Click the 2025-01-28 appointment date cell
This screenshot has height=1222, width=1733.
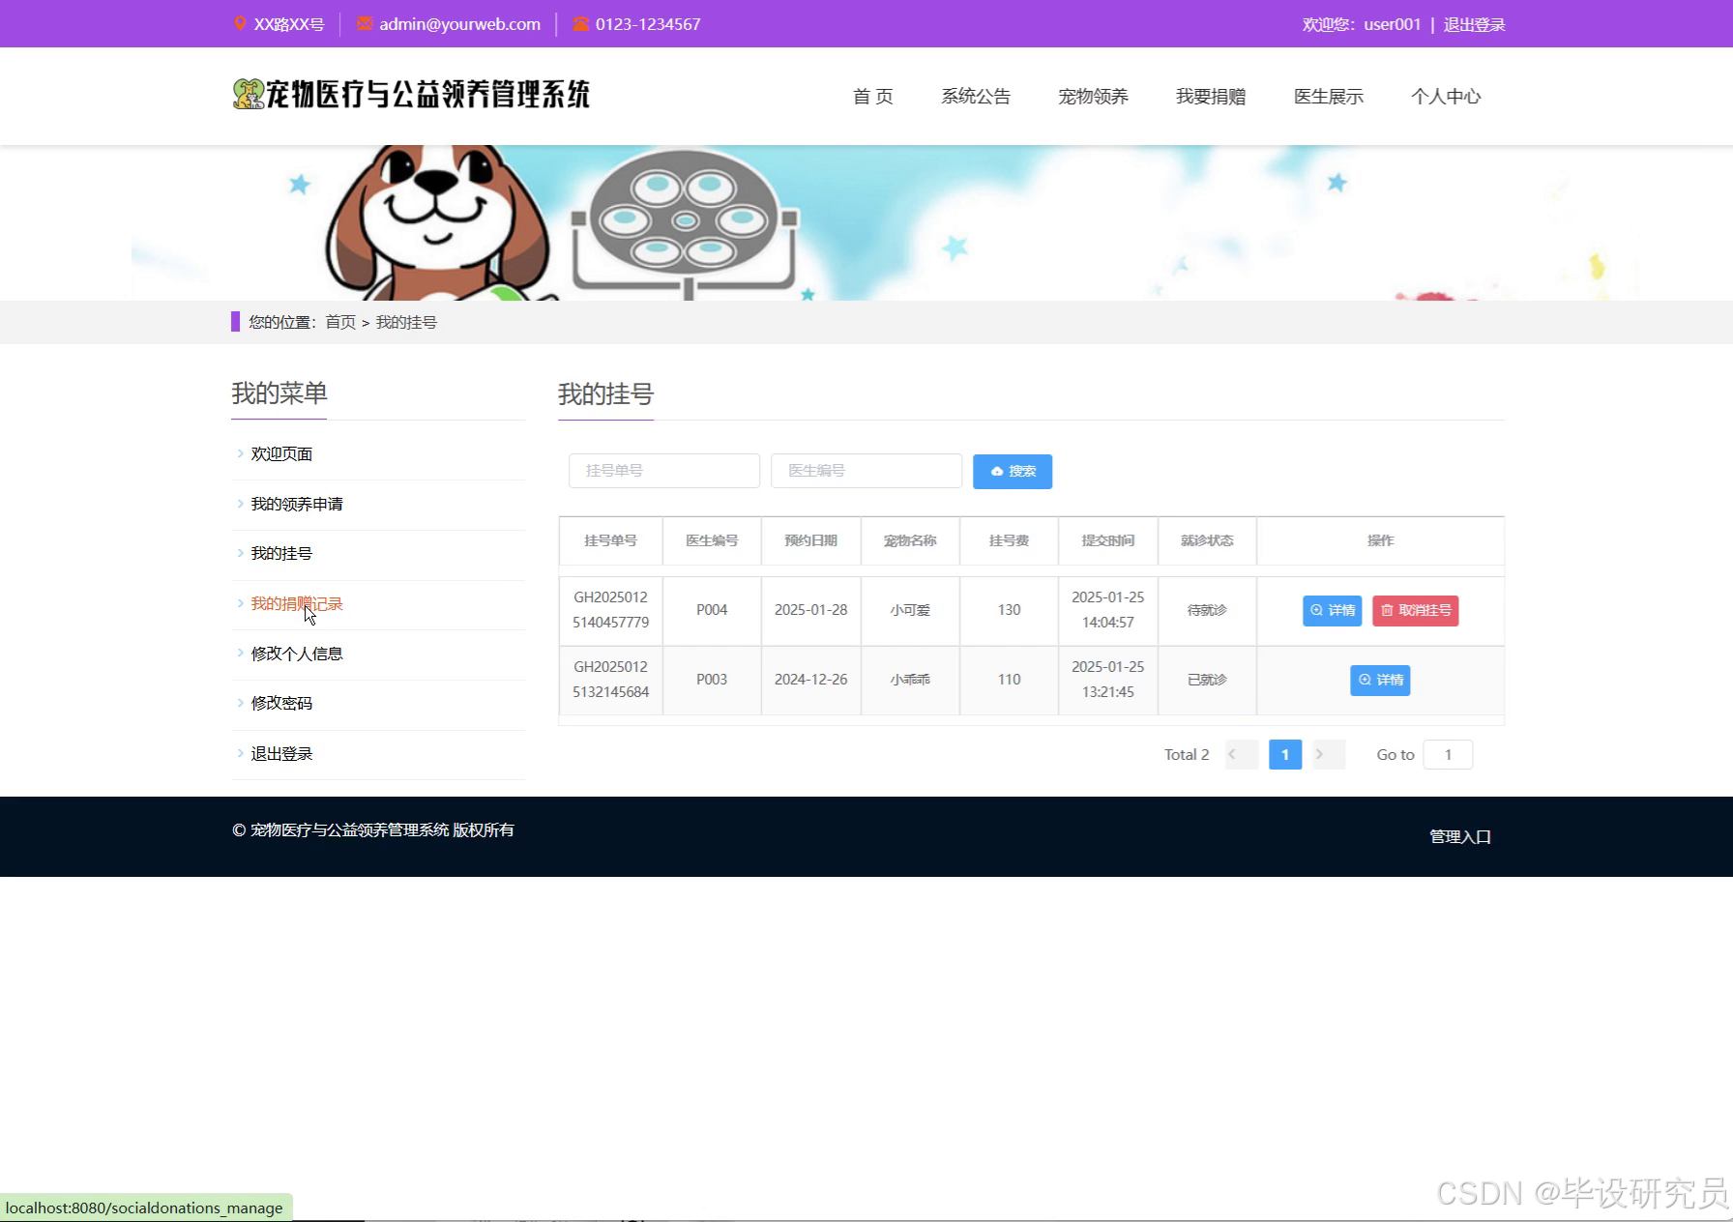[810, 610]
